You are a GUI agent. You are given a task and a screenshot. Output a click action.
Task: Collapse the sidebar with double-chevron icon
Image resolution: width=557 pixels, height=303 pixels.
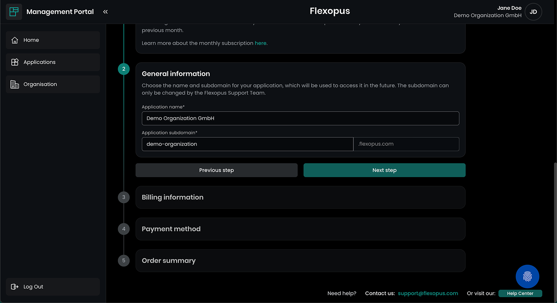point(105,12)
